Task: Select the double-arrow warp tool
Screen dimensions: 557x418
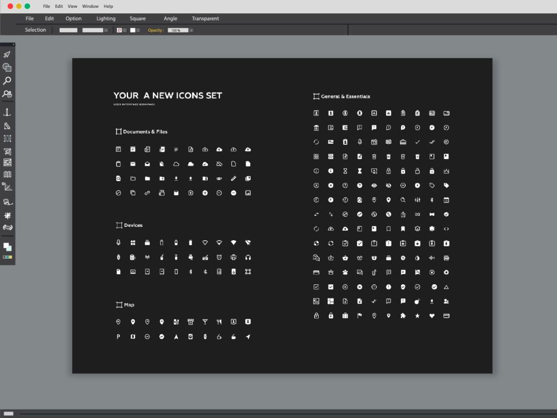Action: (7, 227)
